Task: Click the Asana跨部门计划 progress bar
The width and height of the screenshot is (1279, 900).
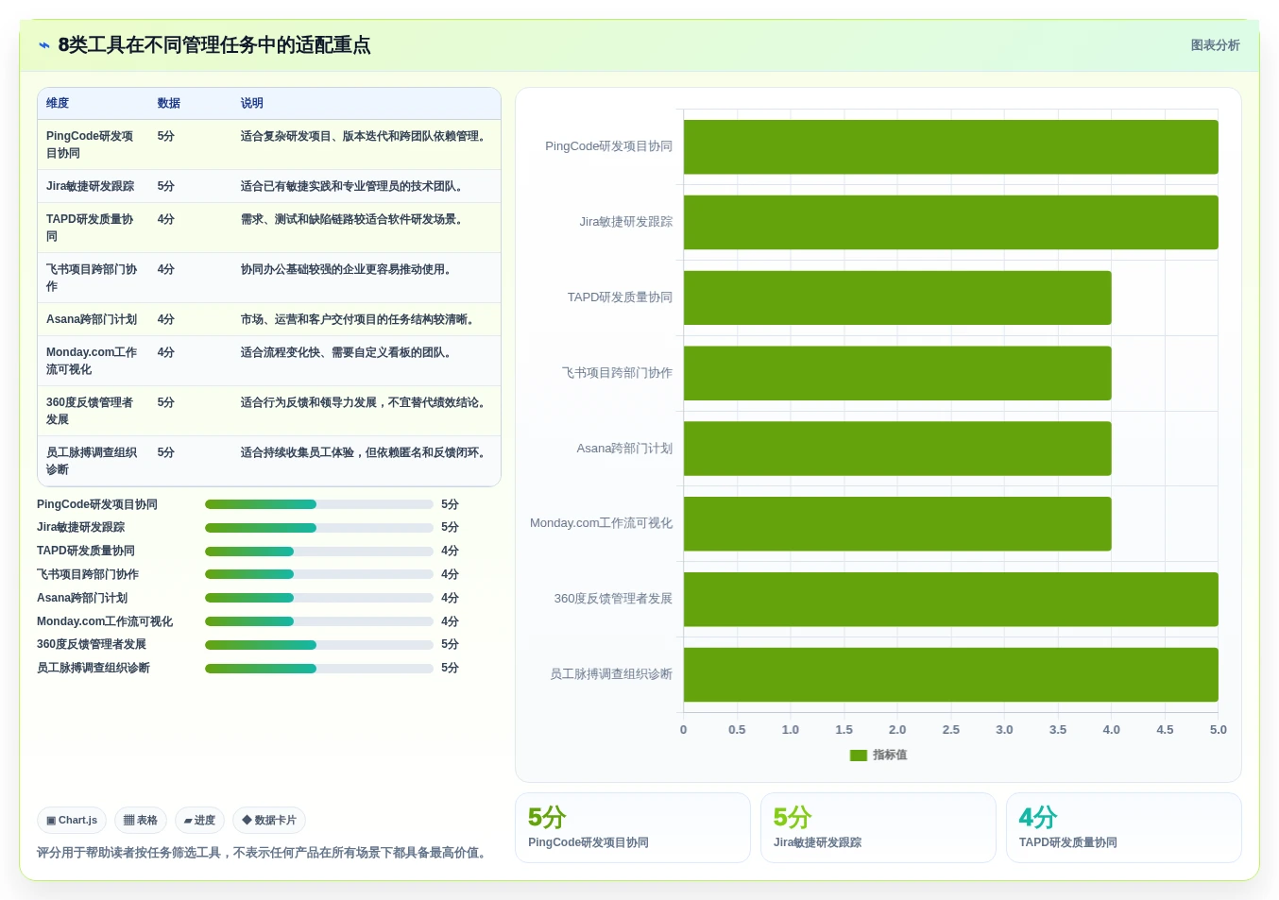Action: click(x=319, y=598)
